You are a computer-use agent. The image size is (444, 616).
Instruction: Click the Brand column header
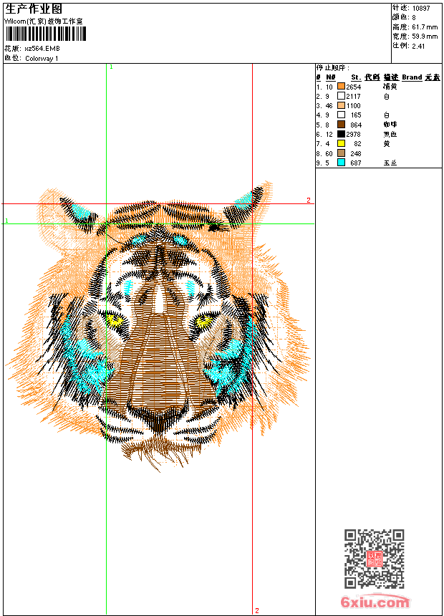coord(412,77)
